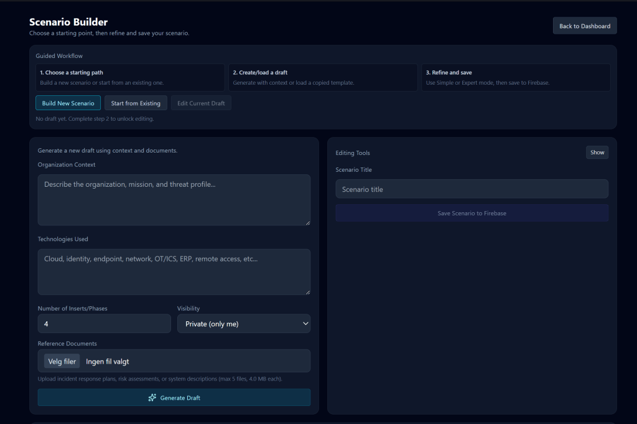The image size is (637, 424).
Task: Click the Generate Draft button
Action: (x=174, y=397)
